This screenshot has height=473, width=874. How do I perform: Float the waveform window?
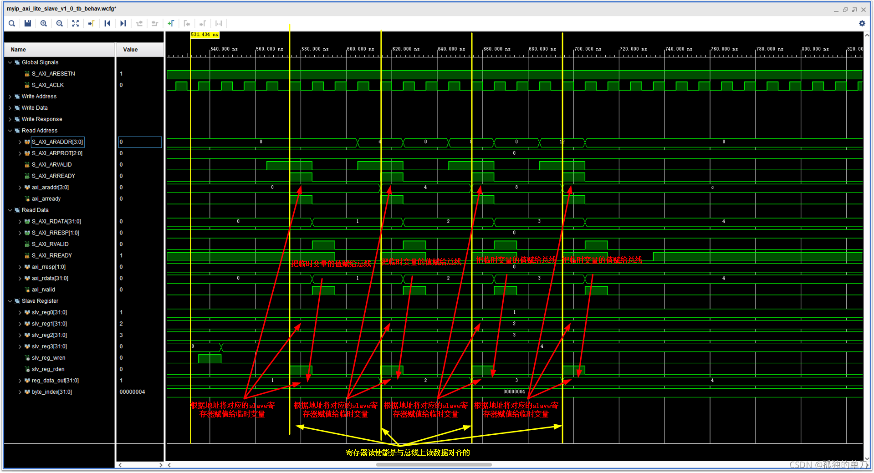[x=854, y=10]
